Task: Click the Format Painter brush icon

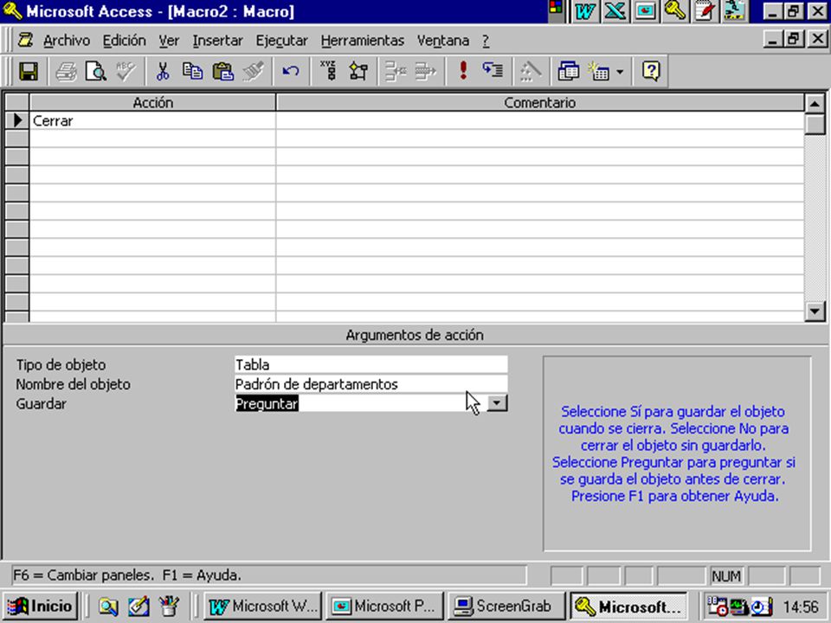Action: point(254,71)
